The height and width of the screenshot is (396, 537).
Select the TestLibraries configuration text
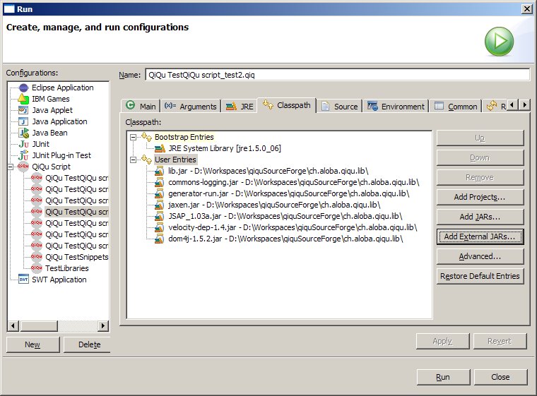tap(67, 268)
